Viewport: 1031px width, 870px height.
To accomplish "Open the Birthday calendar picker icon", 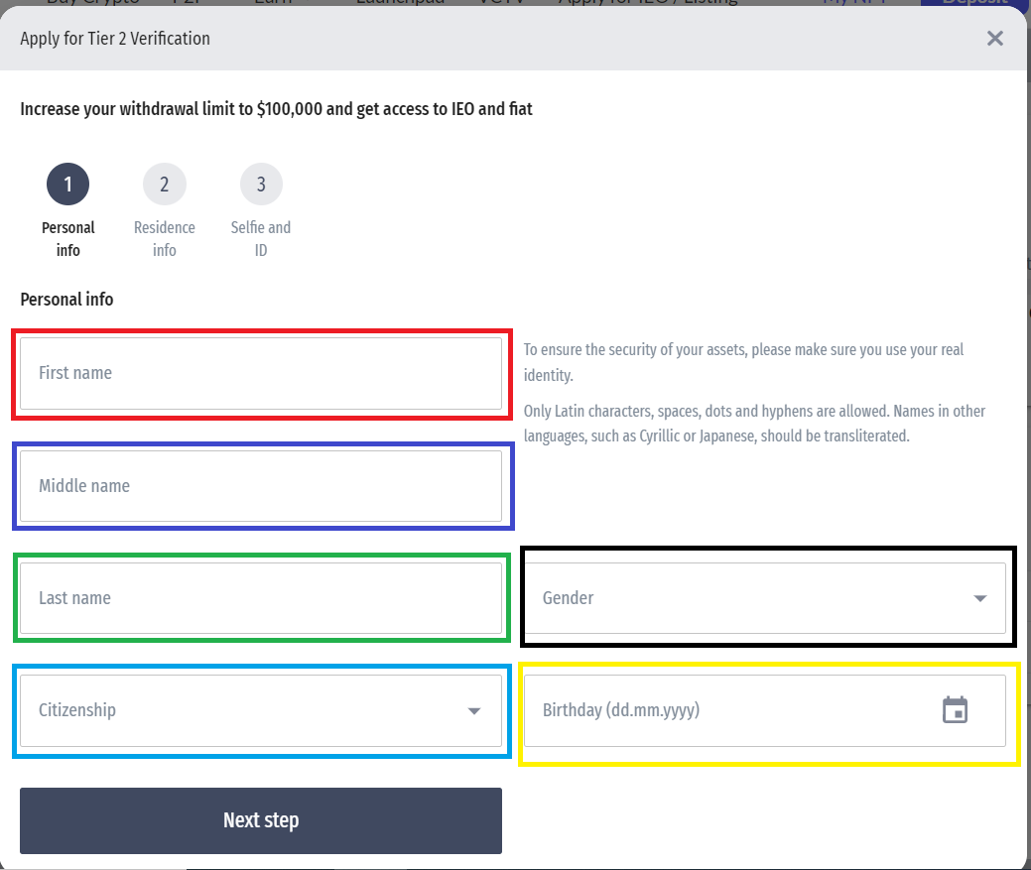I will pos(955,710).
